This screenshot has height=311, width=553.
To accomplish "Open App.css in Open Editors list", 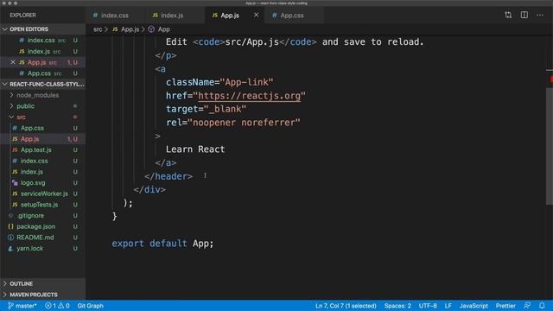I will click(x=42, y=73).
